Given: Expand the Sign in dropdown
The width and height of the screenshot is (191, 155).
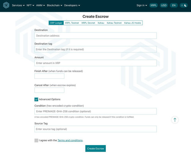Looking at the screenshot, I should tap(142, 5).
